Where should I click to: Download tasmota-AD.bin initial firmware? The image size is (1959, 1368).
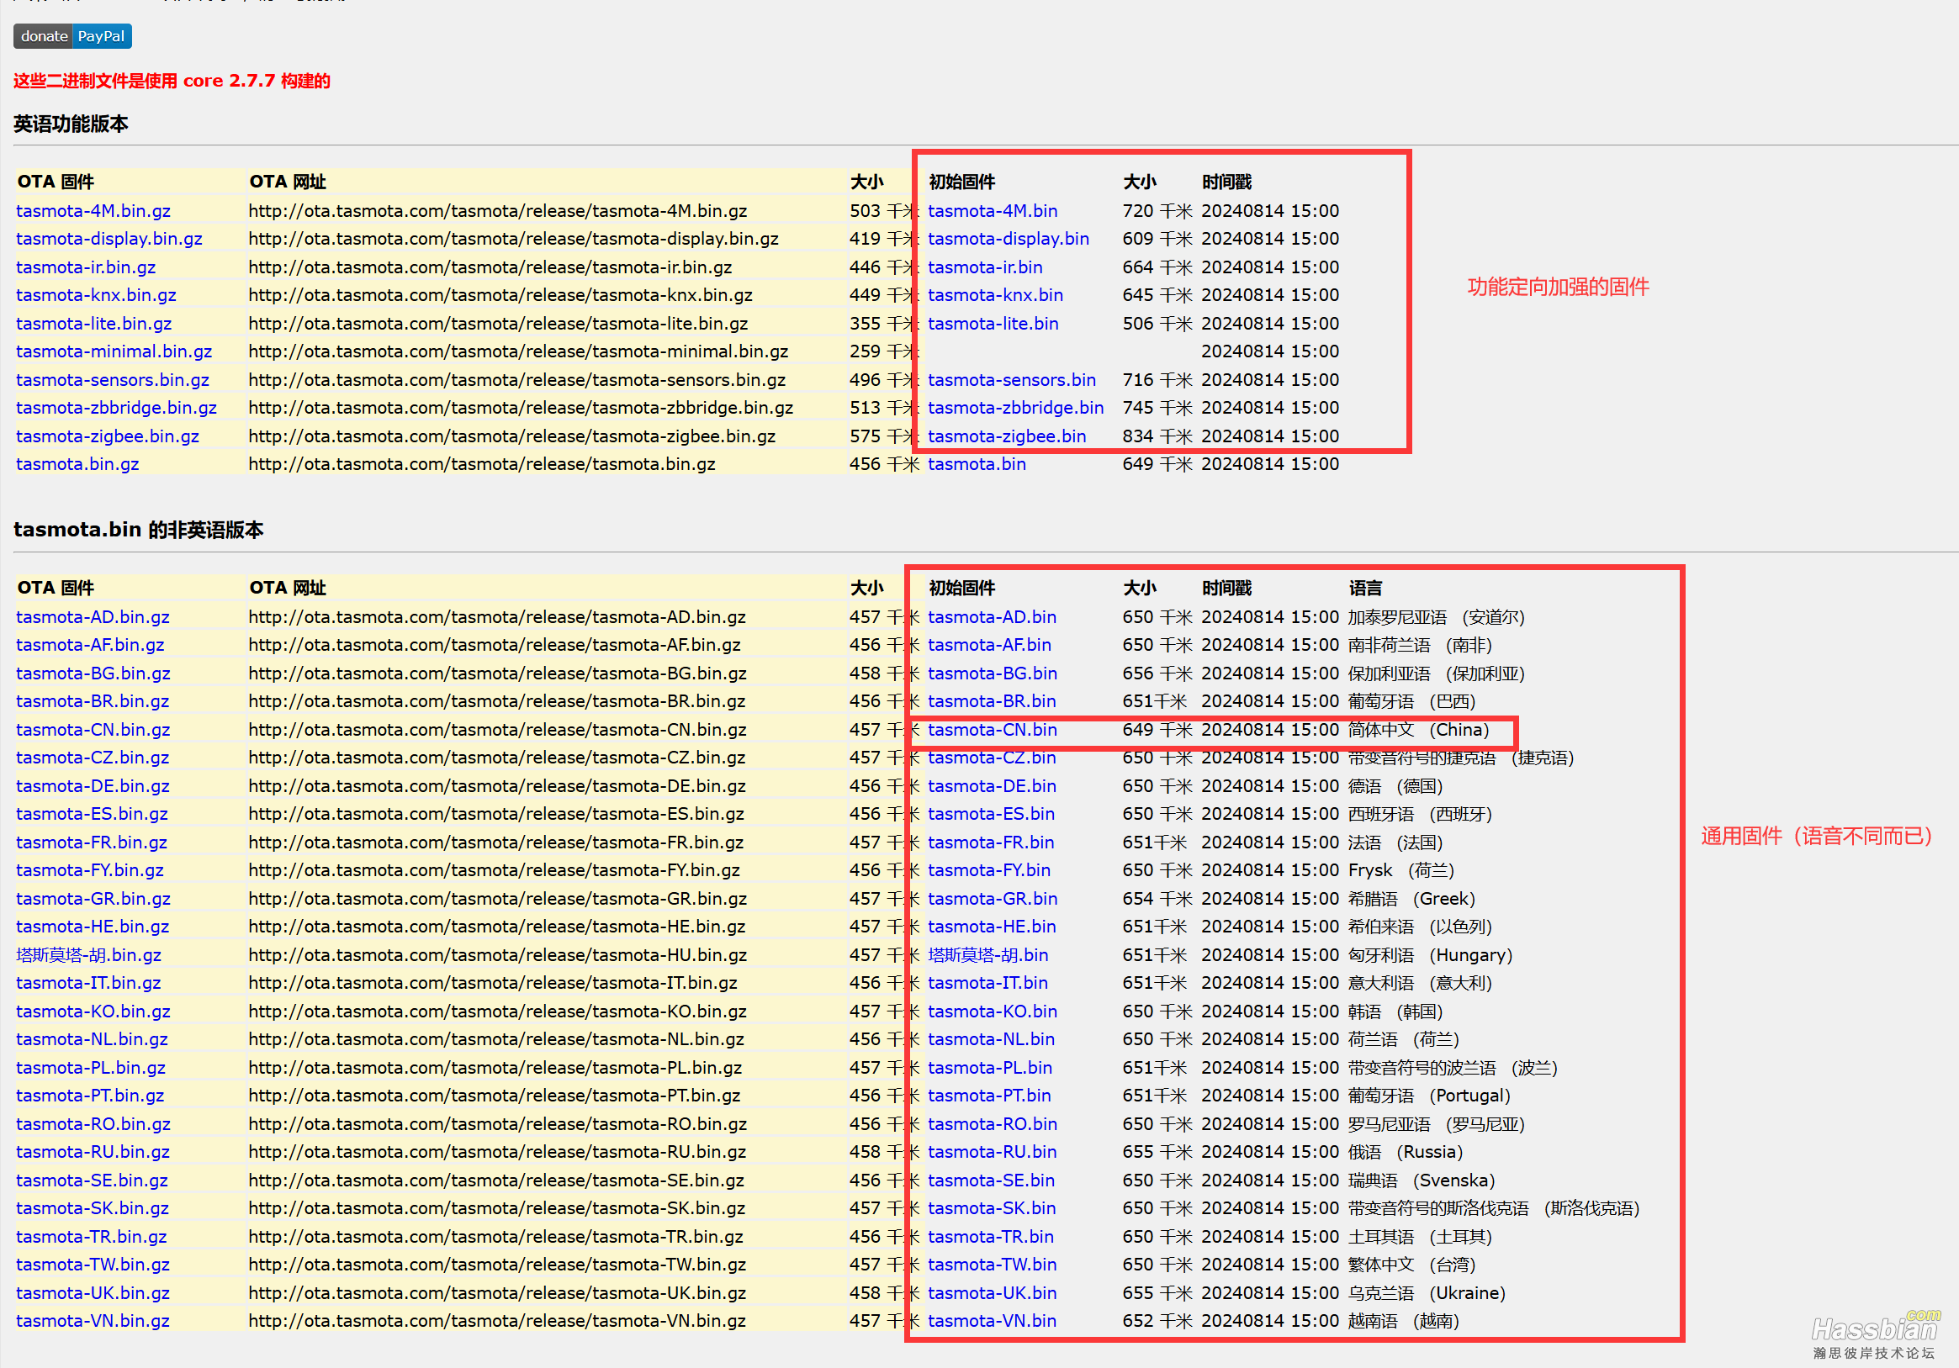coord(993,616)
